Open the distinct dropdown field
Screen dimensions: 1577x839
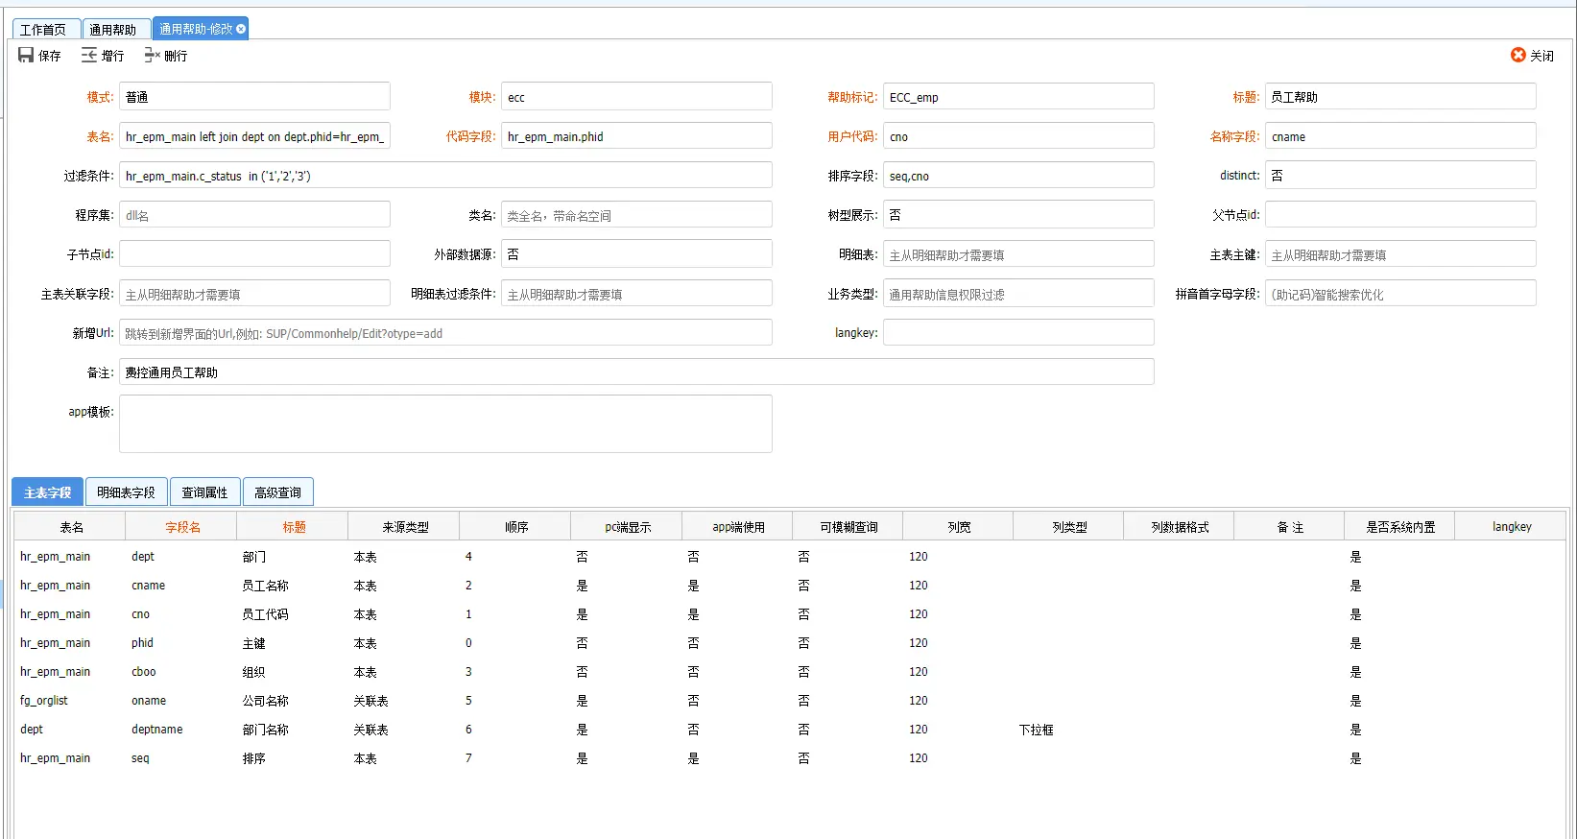click(x=1400, y=175)
